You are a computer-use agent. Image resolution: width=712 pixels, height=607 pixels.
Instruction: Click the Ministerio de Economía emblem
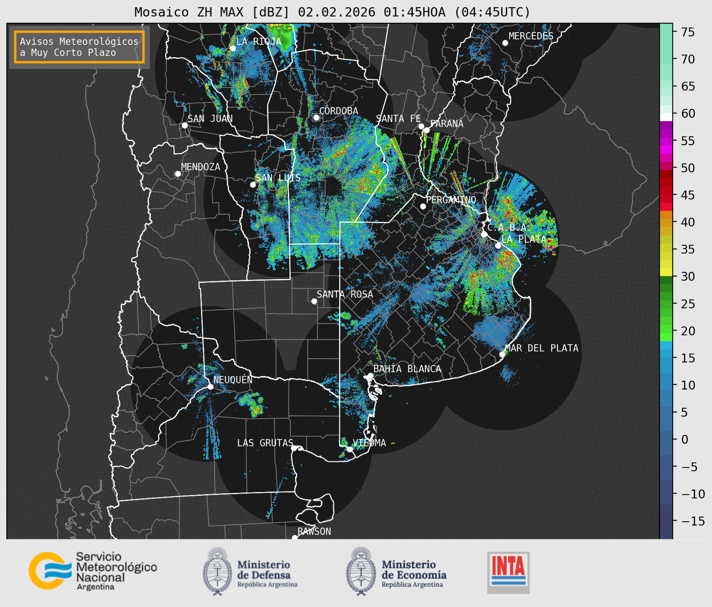click(361, 571)
